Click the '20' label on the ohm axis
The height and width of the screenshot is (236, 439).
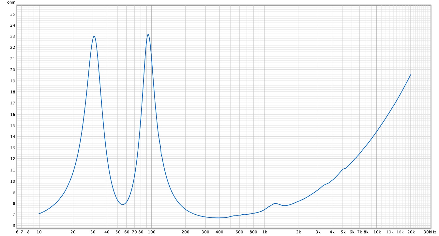tap(12, 70)
